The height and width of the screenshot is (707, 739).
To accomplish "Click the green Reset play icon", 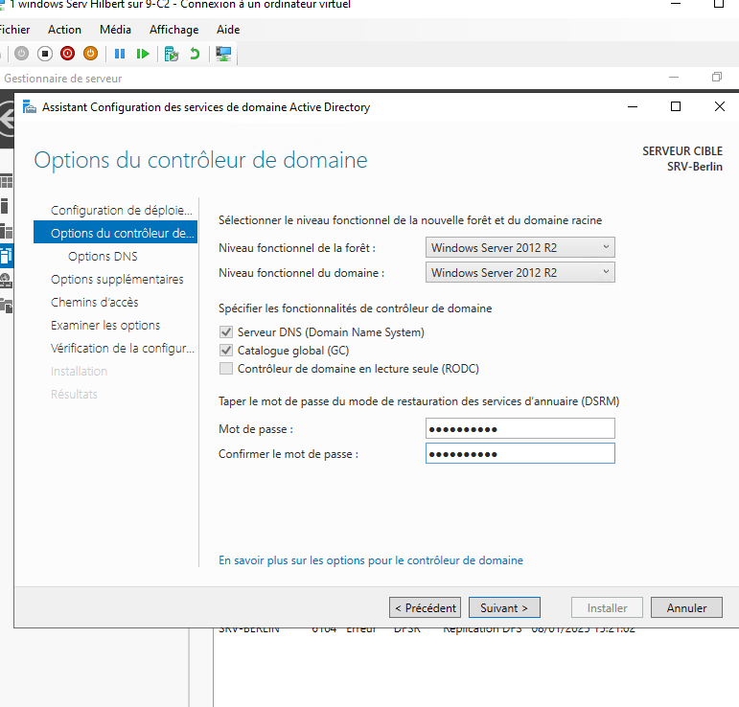I will pos(143,54).
